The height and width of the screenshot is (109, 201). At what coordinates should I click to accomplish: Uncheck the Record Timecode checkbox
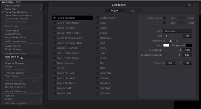pyautogui.click(x=54, y=18)
